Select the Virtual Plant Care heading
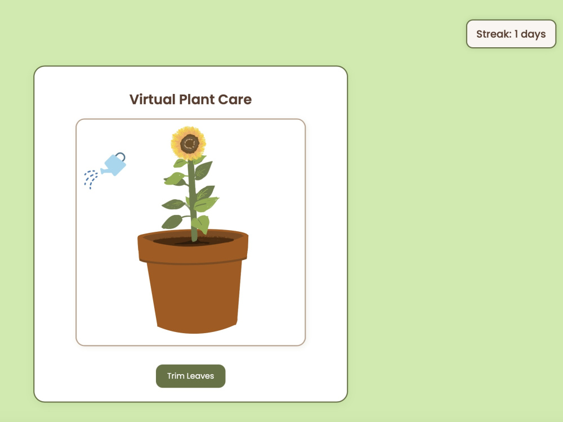Viewport: 563px width, 422px height. point(191,100)
